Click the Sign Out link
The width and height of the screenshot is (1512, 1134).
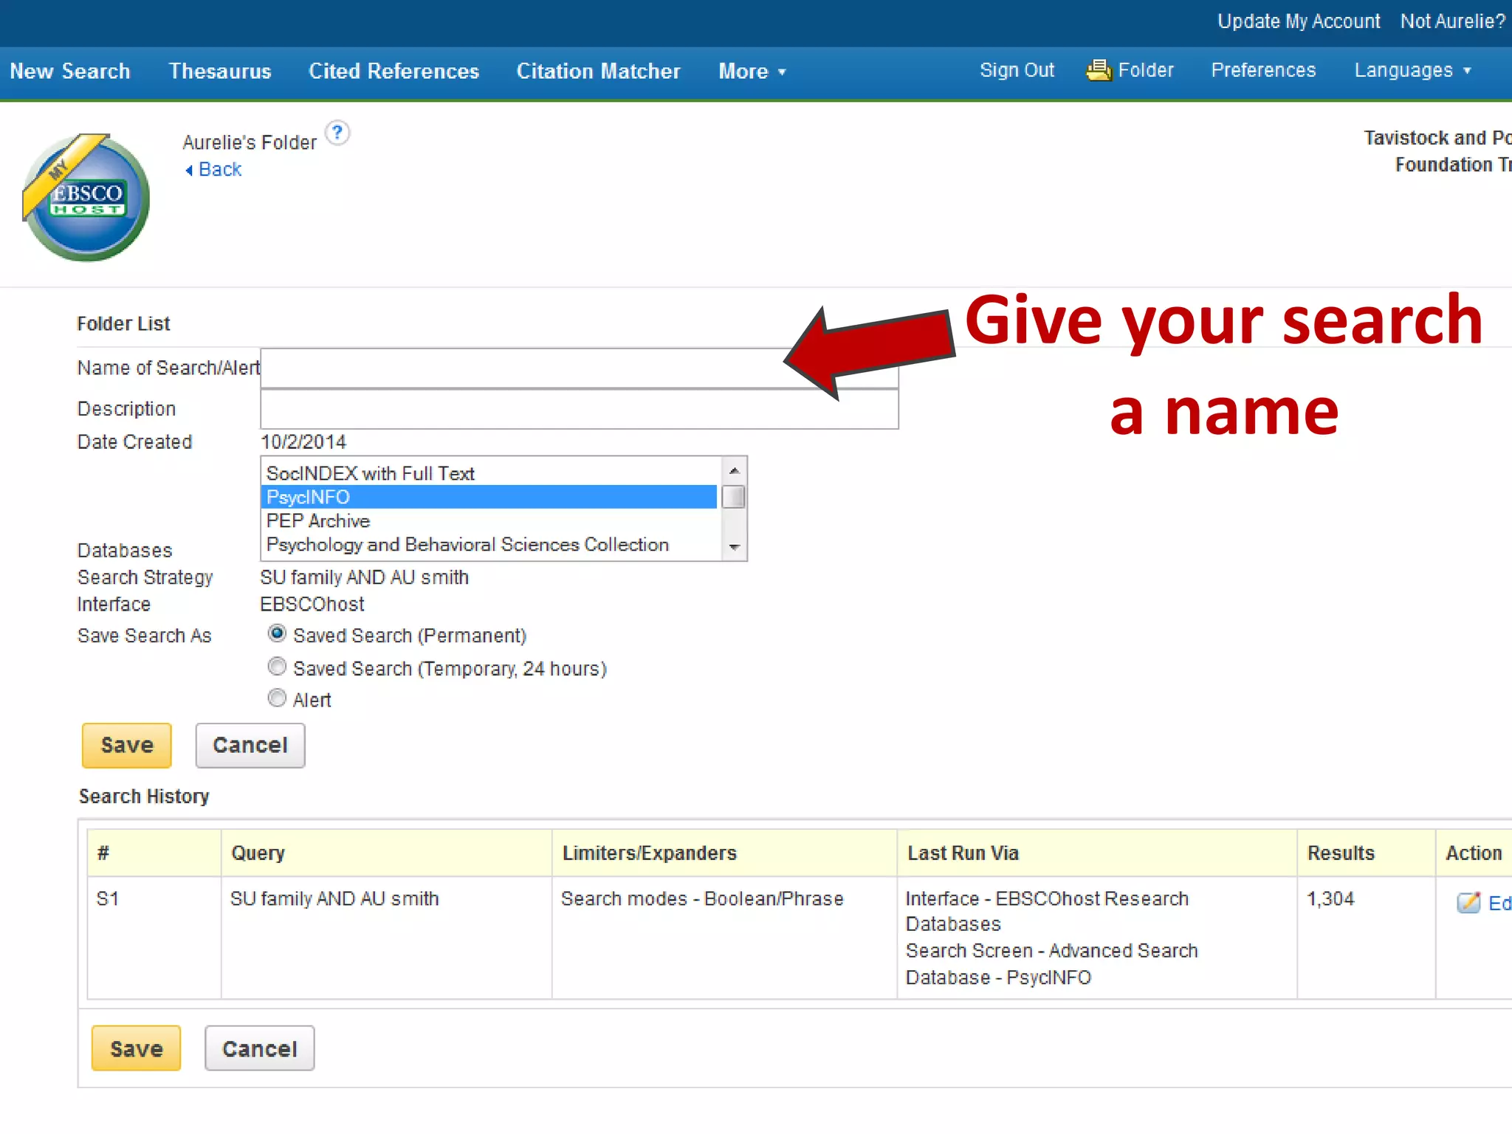click(1017, 71)
